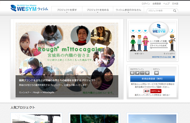190x123 pixels.
Task: Expand the プロジェクトを探す dropdown menu
Action: click(67, 11)
